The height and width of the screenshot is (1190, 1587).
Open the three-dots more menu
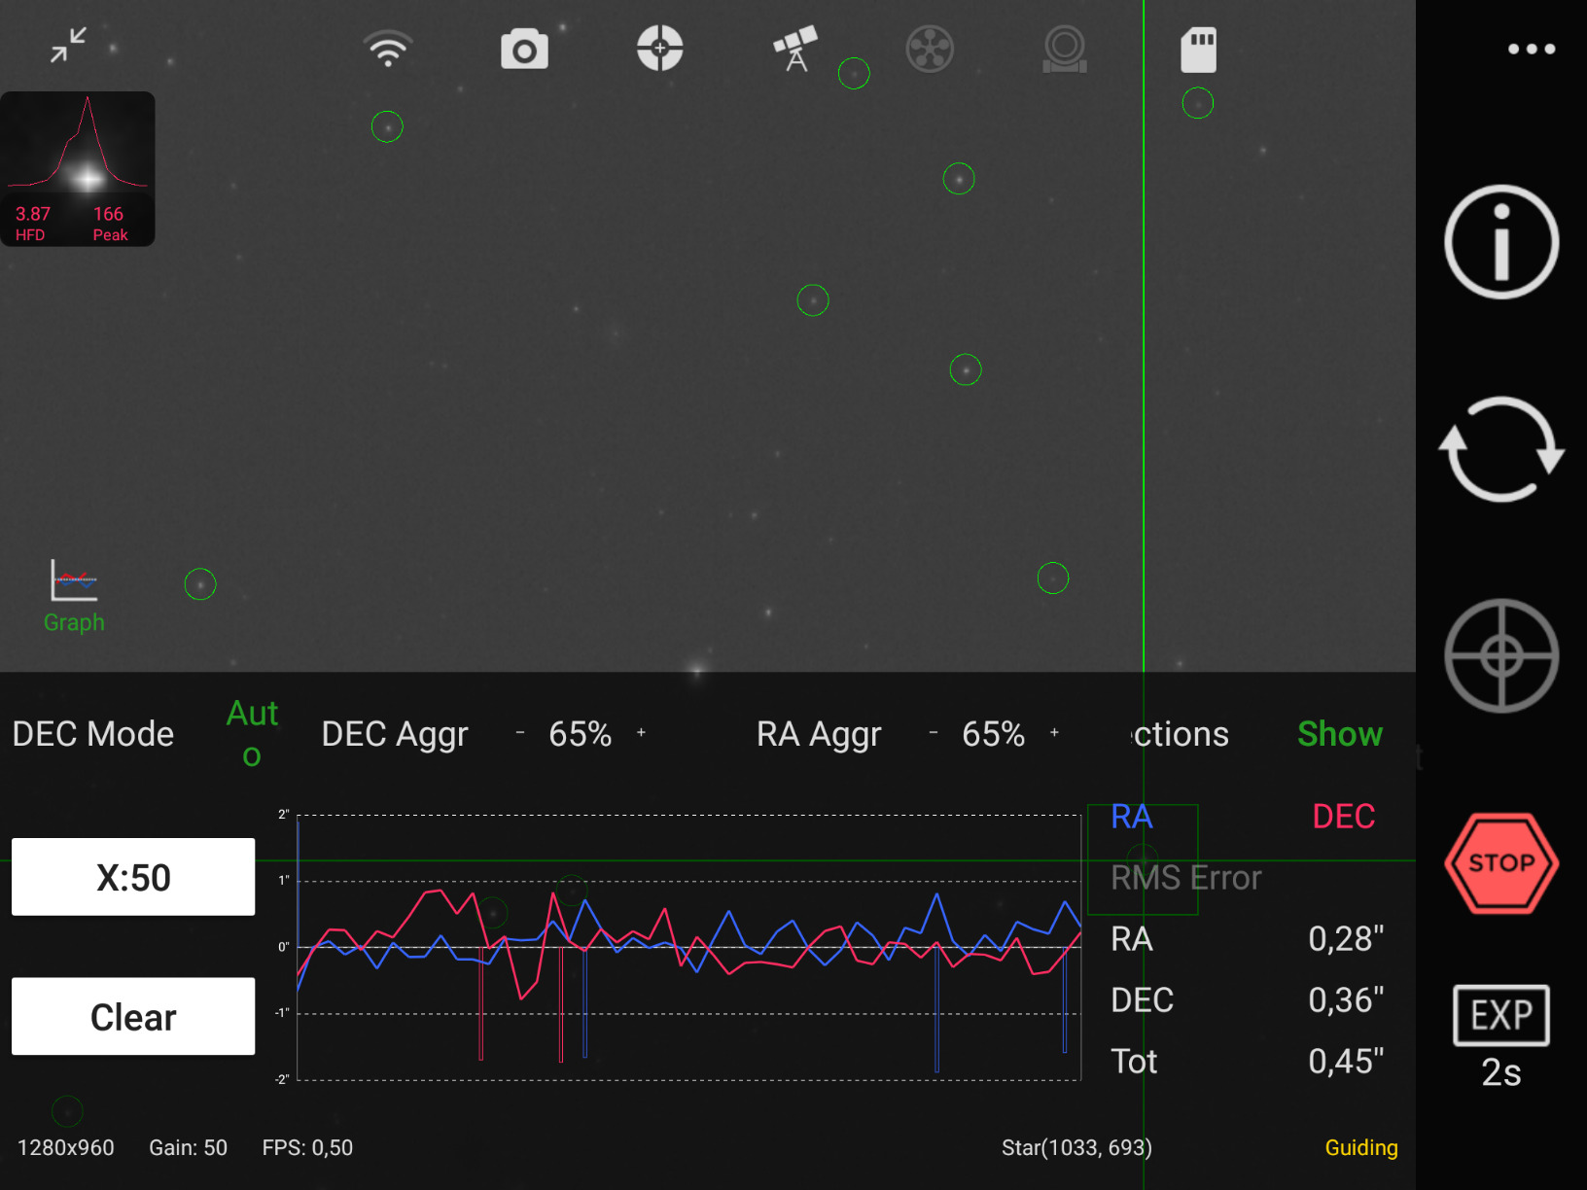[1532, 49]
